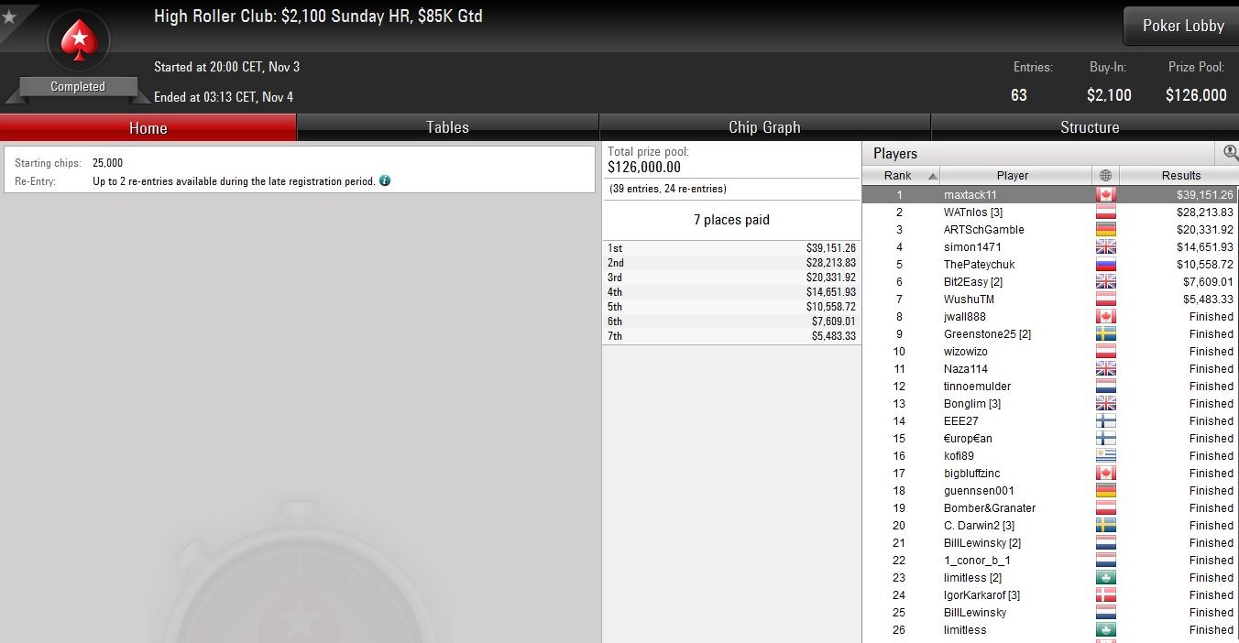Image resolution: width=1239 pixels, height=643 pixels.
Task: Click the Russian flag beside ThePateychuk
Action: coord(1105,265)
